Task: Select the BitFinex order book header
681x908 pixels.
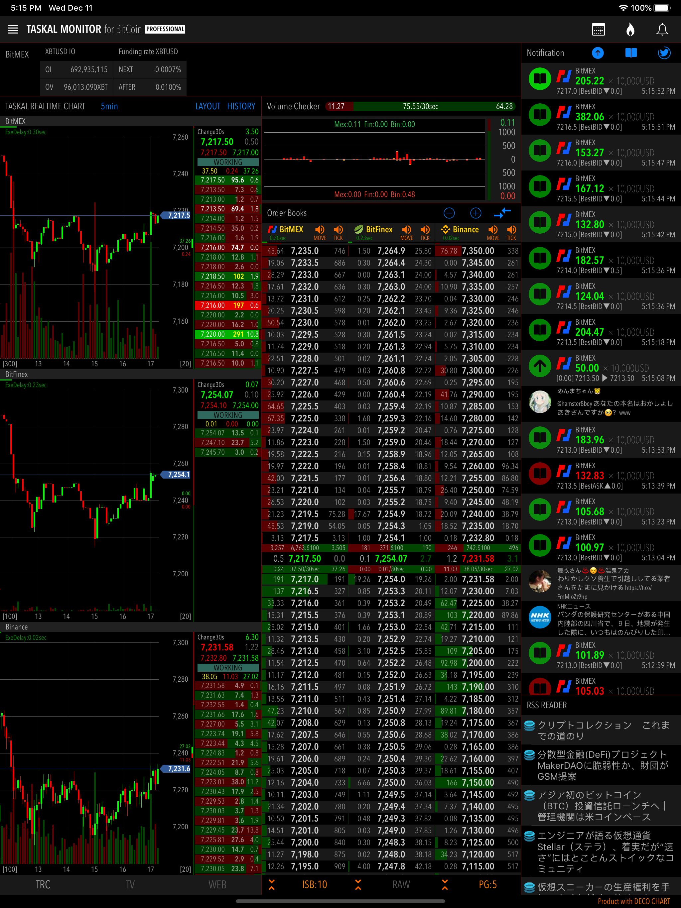Action: click(x=373, y=229)
